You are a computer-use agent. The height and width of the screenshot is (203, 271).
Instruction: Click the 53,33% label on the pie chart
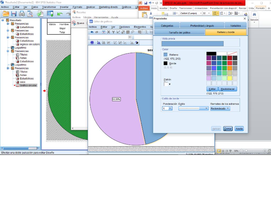(x=116, y=99)
